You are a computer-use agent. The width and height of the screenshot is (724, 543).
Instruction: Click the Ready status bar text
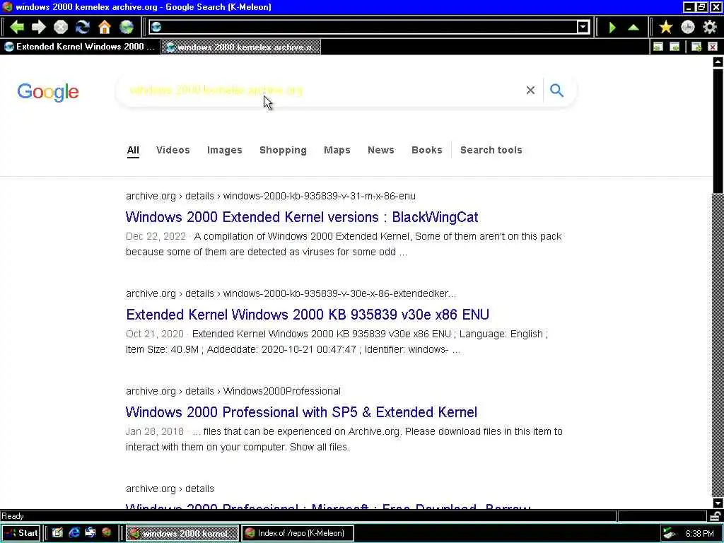(x=13, y=516)
